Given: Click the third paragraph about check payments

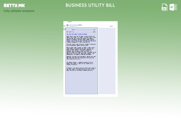Looking at the screenshot, I should tap(81, 51).
